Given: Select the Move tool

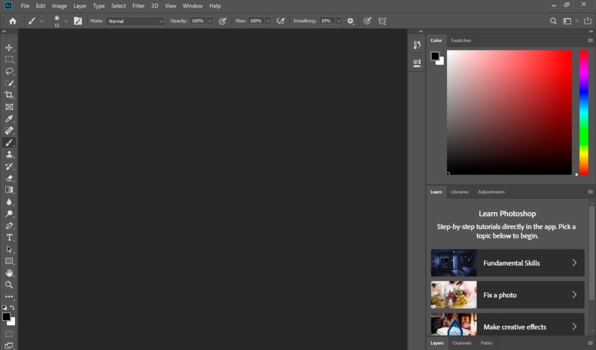Looking at the screenshot, I should pyautogui.click(x=9, y=47).
